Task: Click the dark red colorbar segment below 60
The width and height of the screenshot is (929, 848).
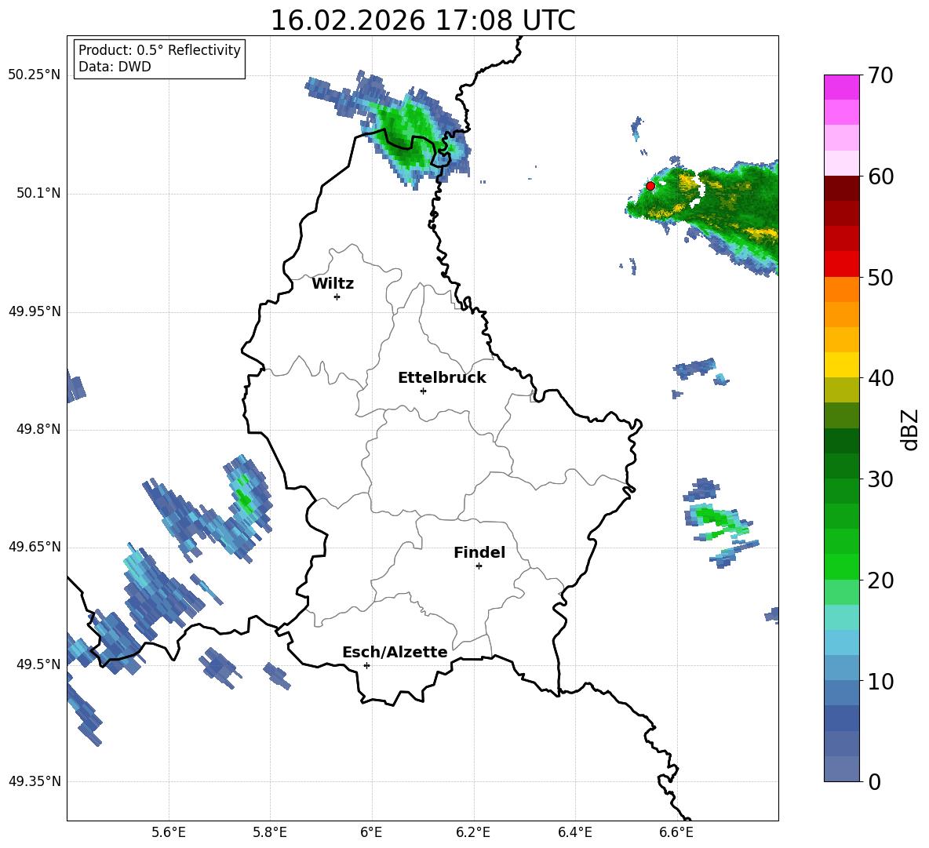Action: pos(841,188)
